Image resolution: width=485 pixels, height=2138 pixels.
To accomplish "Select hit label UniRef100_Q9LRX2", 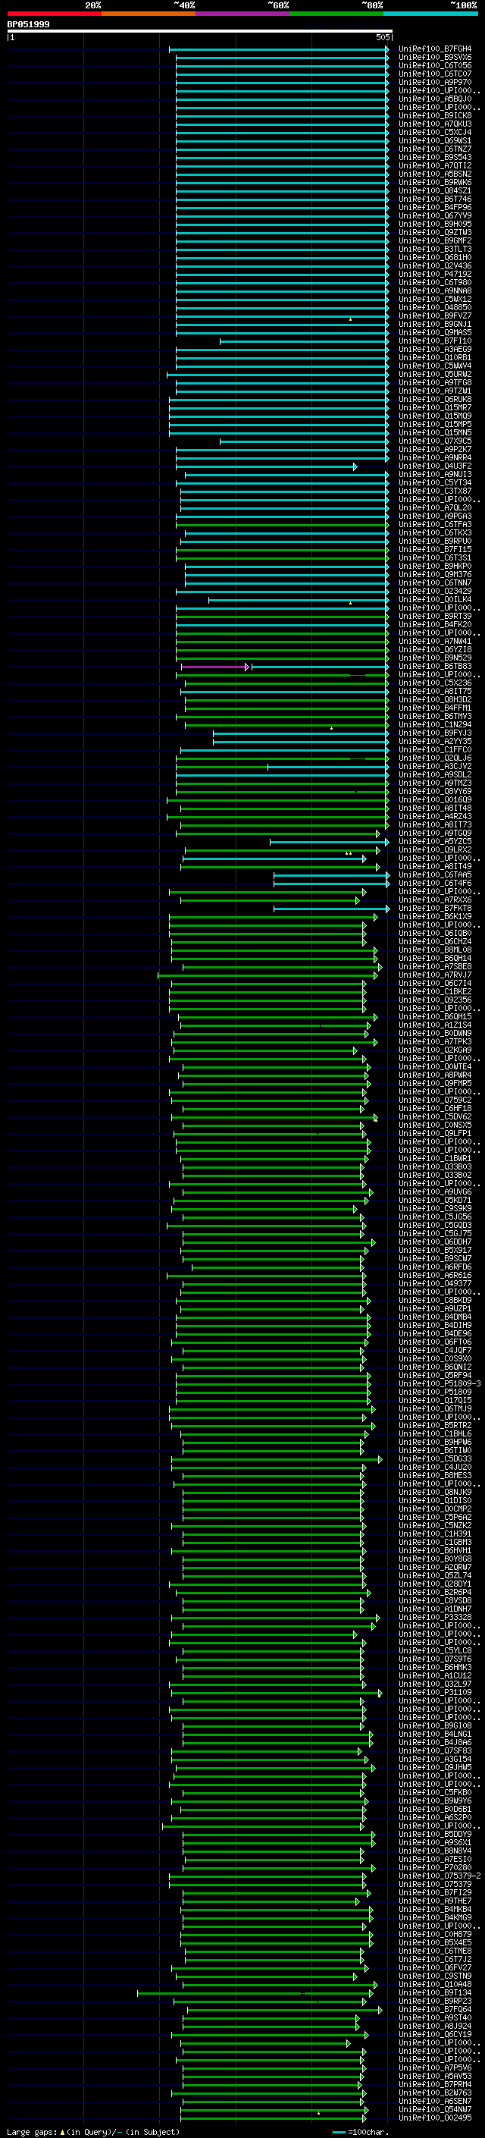I will (435, 850).
